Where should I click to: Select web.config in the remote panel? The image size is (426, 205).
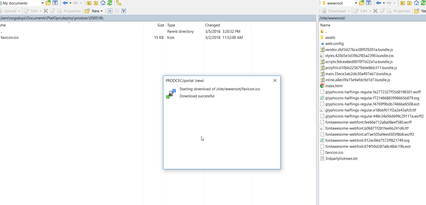click(334, 44)
